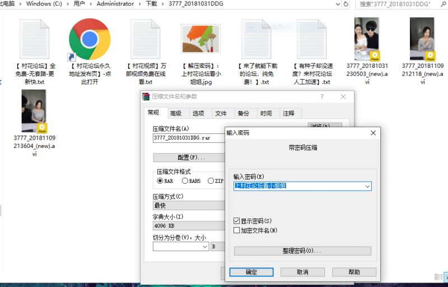Switch to the 文件 tab
The height and width of the screenshot is (287, 448).
(x=221, y=113)
